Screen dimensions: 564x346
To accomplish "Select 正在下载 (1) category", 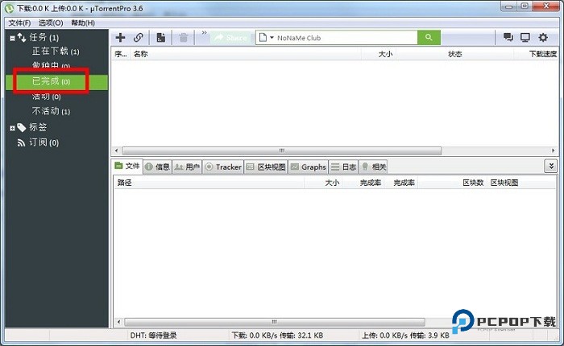I will [56, 51].
